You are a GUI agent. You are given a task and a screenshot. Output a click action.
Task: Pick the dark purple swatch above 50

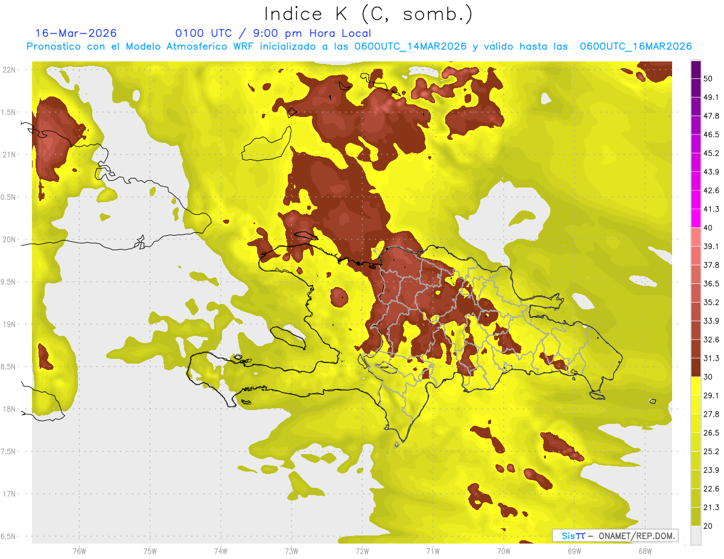696,69
